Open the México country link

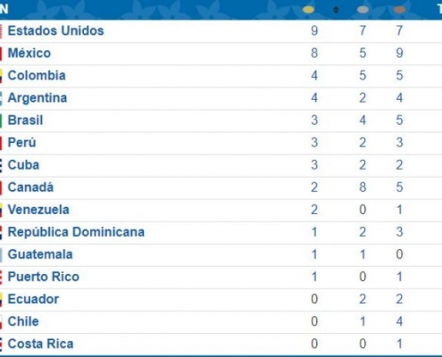point(29,53)
